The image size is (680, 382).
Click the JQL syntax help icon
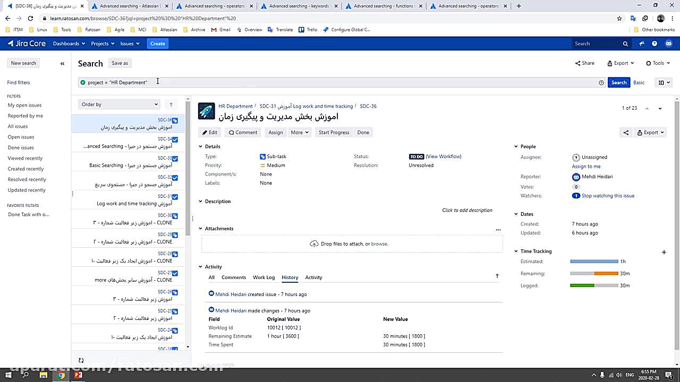601,82
